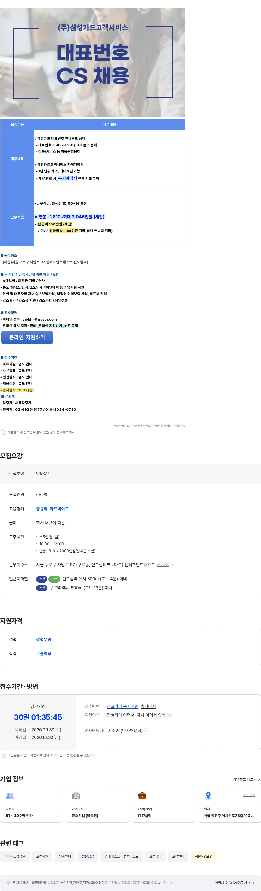This screenshot has width=261, height=891.
Task: Click the chevron arrow after the address 지도보기
Action: point(172,565)
